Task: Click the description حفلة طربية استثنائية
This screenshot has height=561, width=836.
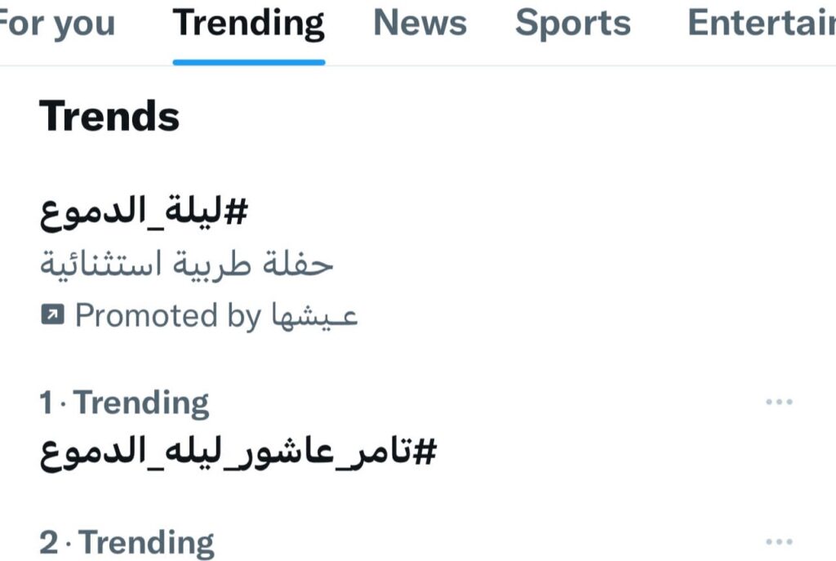Action: click(x=187, y=264)
